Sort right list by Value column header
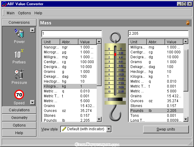Viewport: 194px width, 147px height. pyautogui.click(x=174, y=42)
